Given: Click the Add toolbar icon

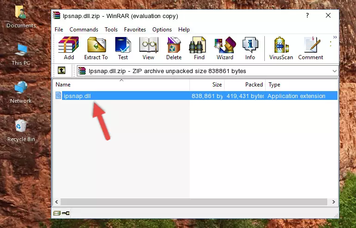Looking at the screenshot, I should point(69,48).
